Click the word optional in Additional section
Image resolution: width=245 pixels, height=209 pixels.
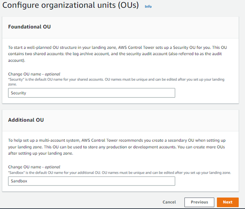pyautogui.click(x=53, y=167)
